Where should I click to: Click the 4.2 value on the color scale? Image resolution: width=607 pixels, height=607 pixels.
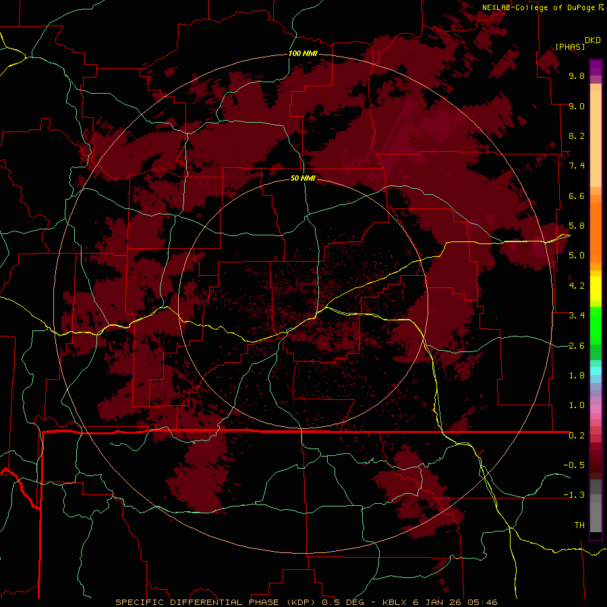[x=577, y=286]
